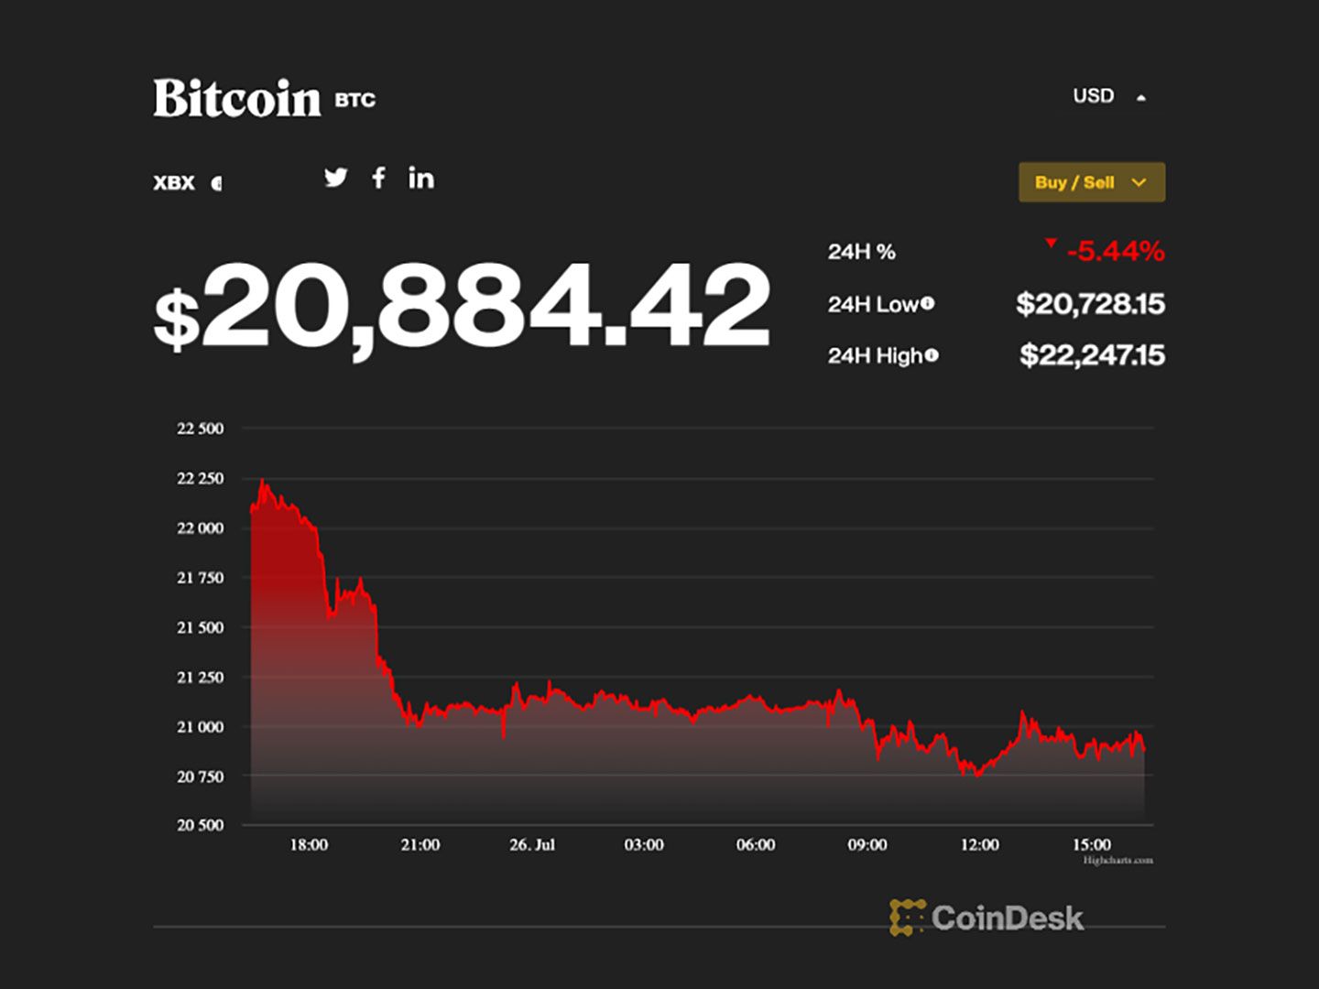The height and width of the screenshot is (989, 1319).
Task: Expand the Buy / Sell dropdown chevron
Action: point(1139,182)
